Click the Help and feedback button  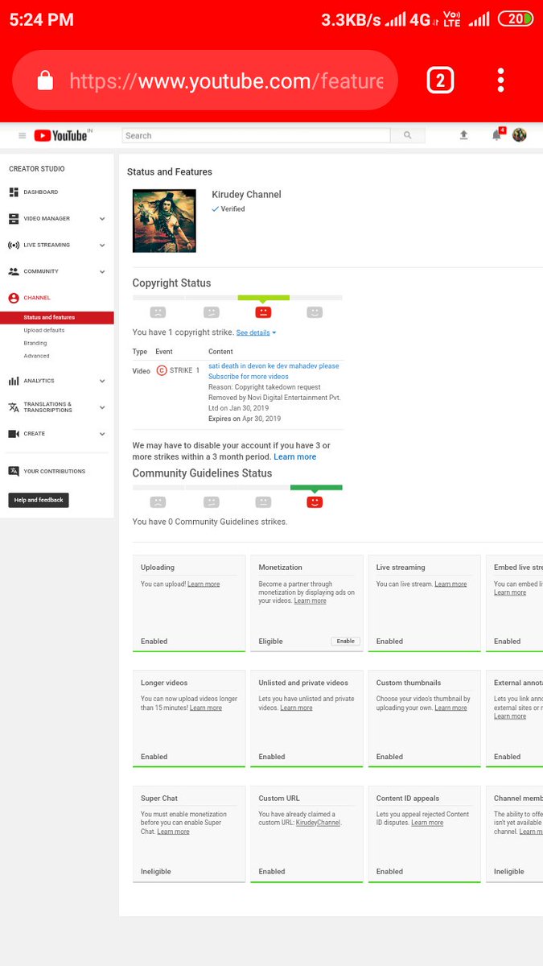[x=39, y=500]
